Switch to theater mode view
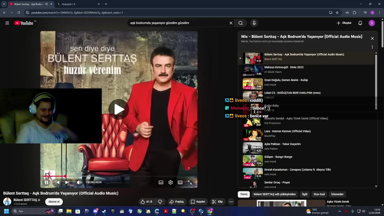This screenshot has height=216, width=384. point(180,182)
